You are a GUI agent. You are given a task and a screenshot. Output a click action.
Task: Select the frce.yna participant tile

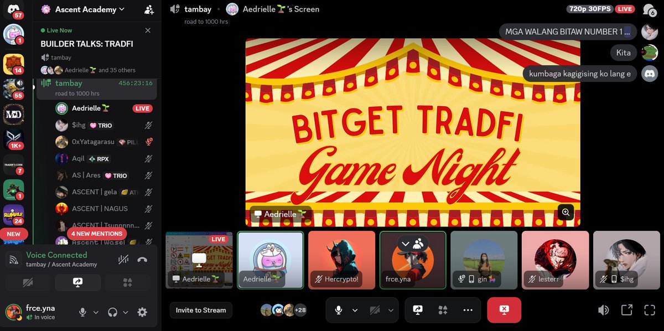[x=413, y=260]
